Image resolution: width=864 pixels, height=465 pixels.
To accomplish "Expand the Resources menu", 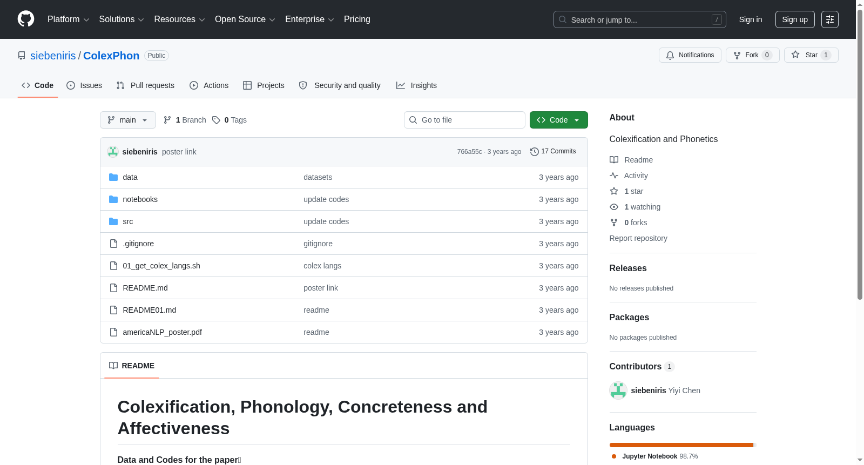I will pyautogui.click(x=179, y=19).
